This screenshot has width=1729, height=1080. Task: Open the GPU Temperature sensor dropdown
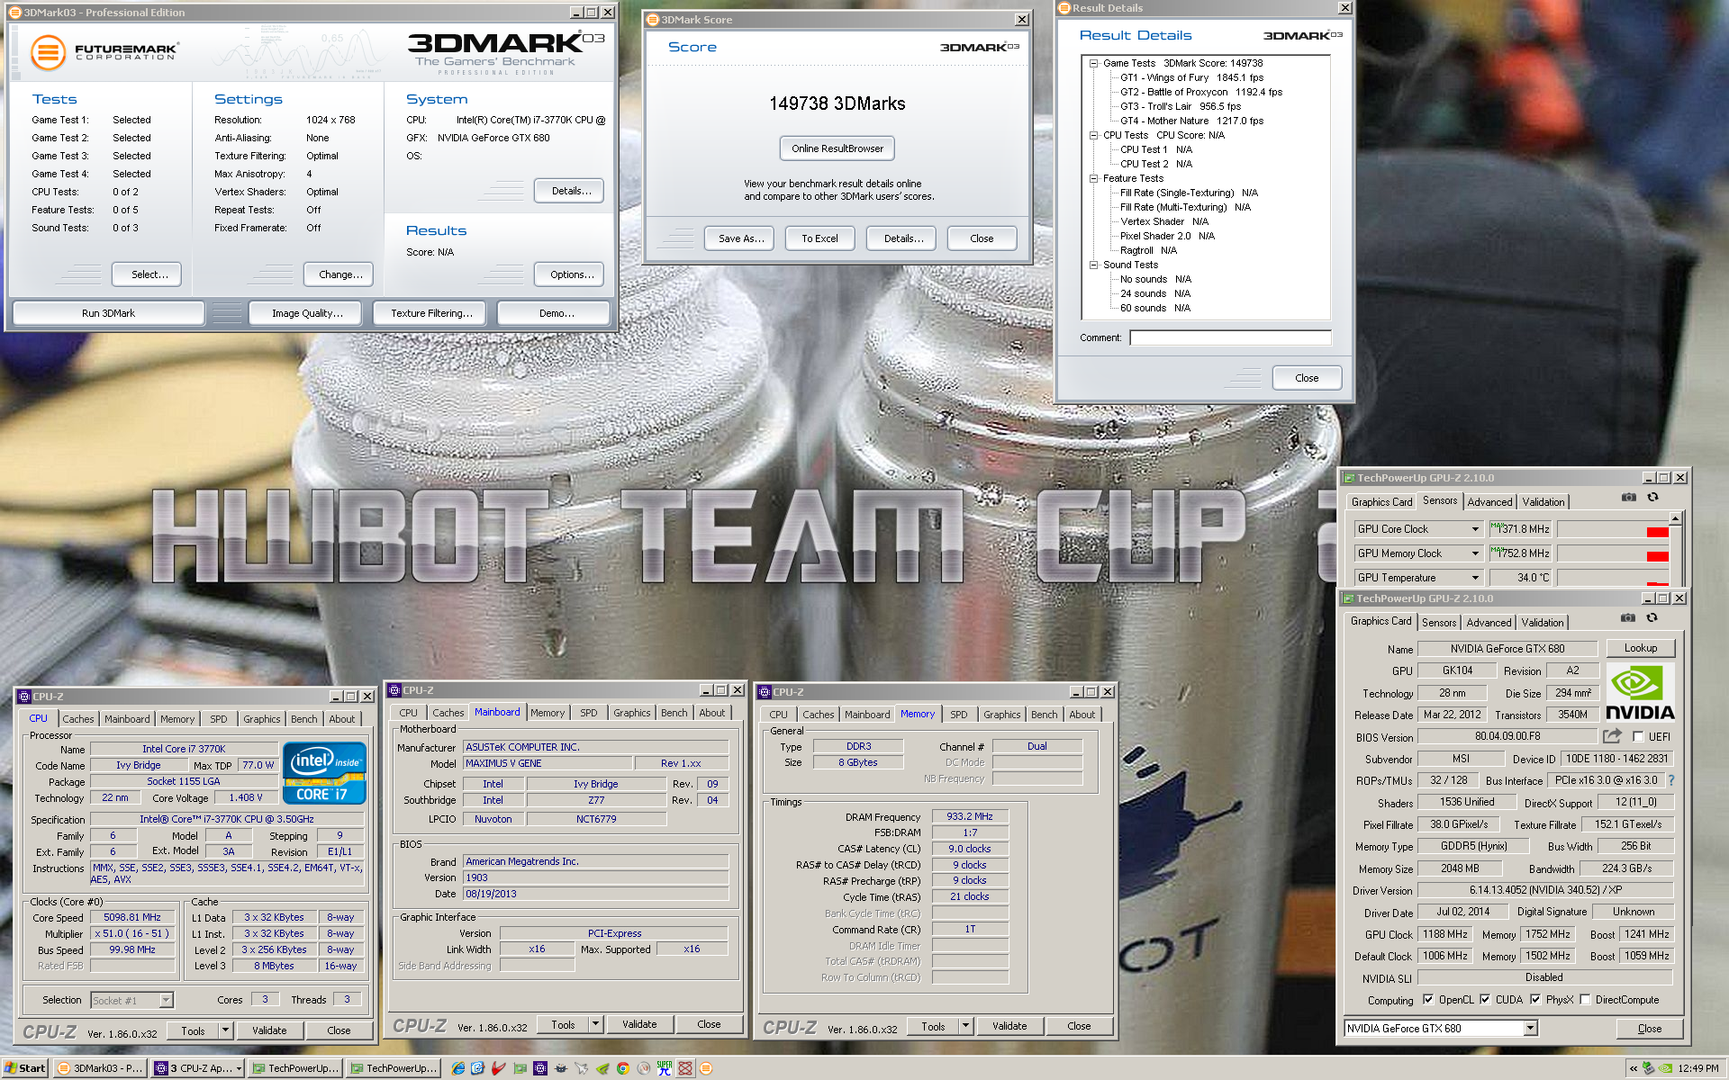pos(1475,578)
